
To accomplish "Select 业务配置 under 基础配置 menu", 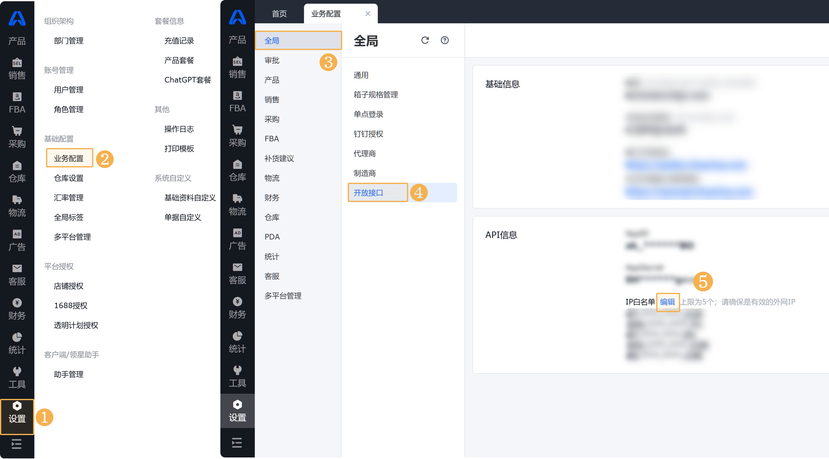I will point(69,159).
